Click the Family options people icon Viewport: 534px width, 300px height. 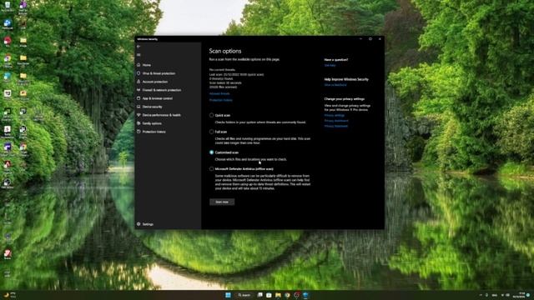139,123
